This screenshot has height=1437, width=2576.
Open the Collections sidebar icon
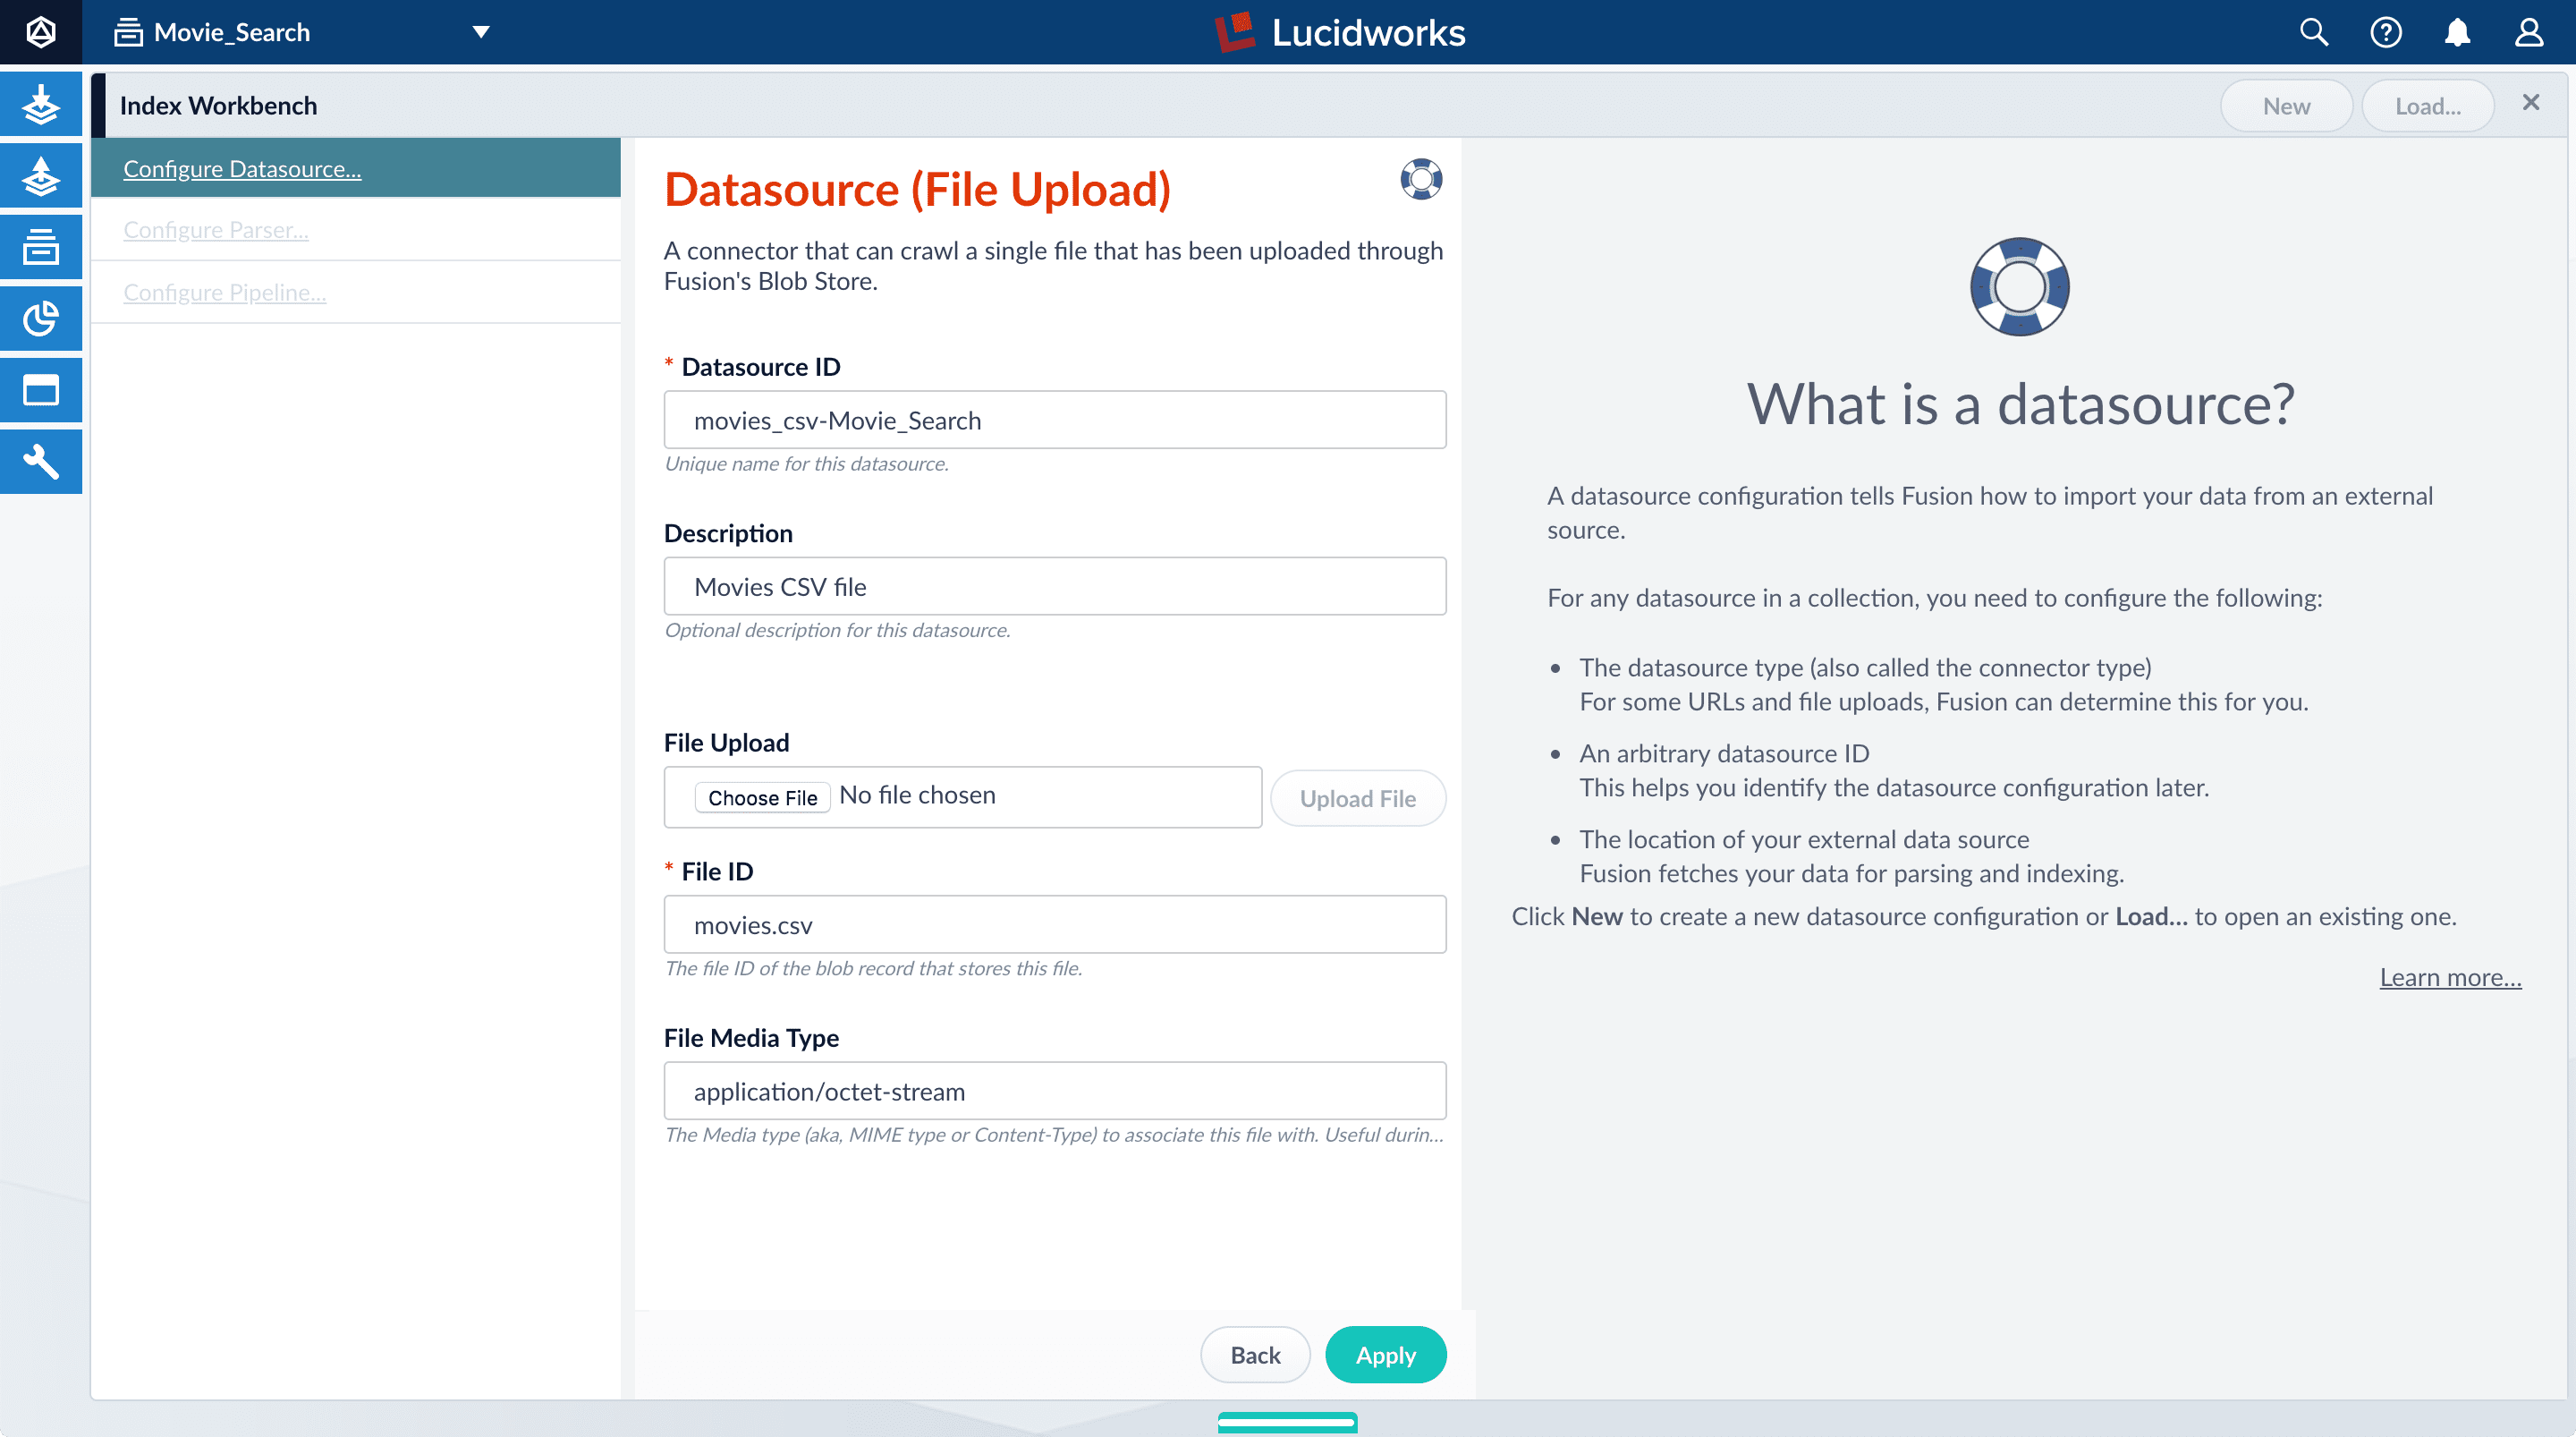click(40, 247)
